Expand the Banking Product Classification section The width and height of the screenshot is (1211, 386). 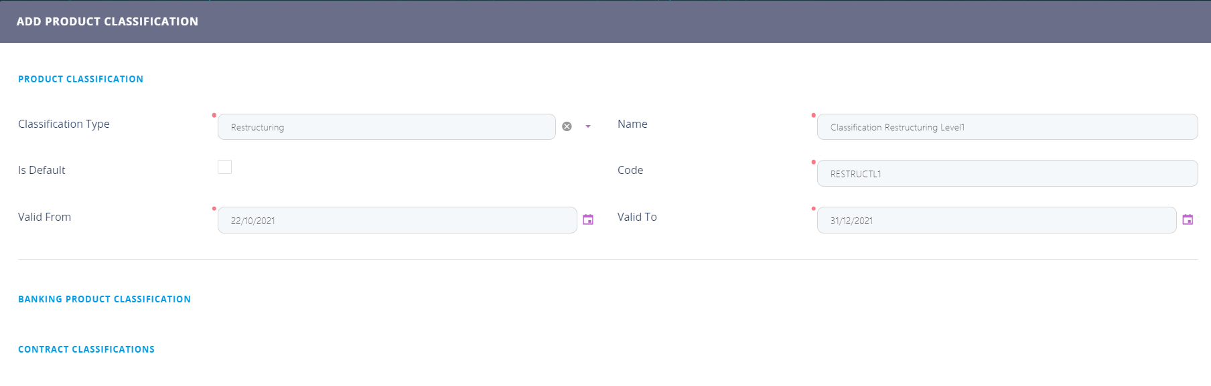click(104, 299)
